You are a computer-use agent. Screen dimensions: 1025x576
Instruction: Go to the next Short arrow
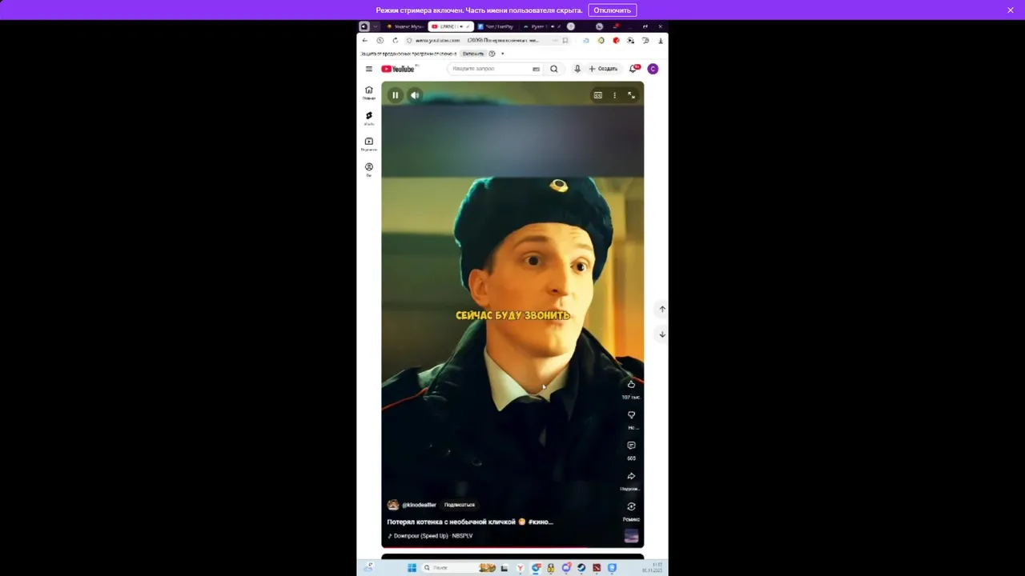662,334
